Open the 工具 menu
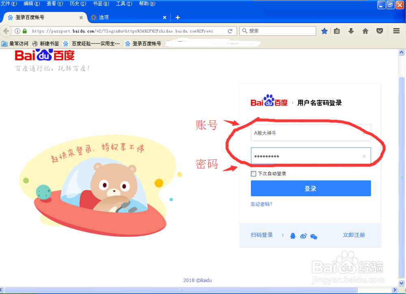 (x=124, y=3)
